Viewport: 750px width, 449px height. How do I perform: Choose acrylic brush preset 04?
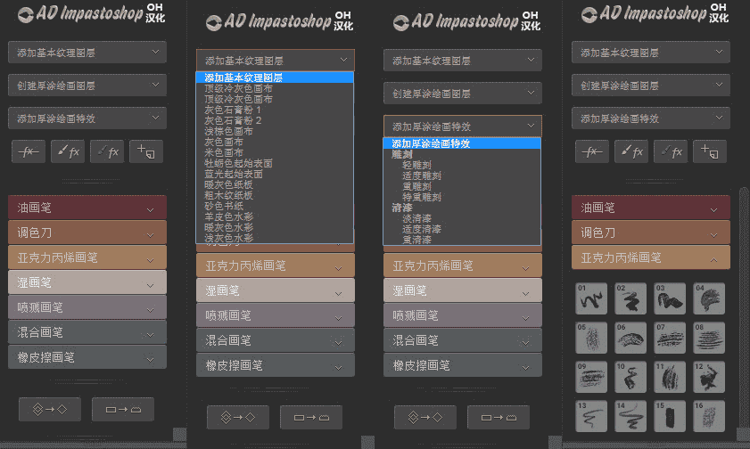click(x=709, y=298)
